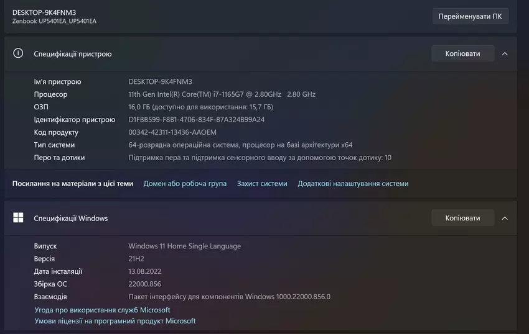The image size is (529, 334).
Task: Click the Zenbook UP5401EA model text
Action: 54,22
